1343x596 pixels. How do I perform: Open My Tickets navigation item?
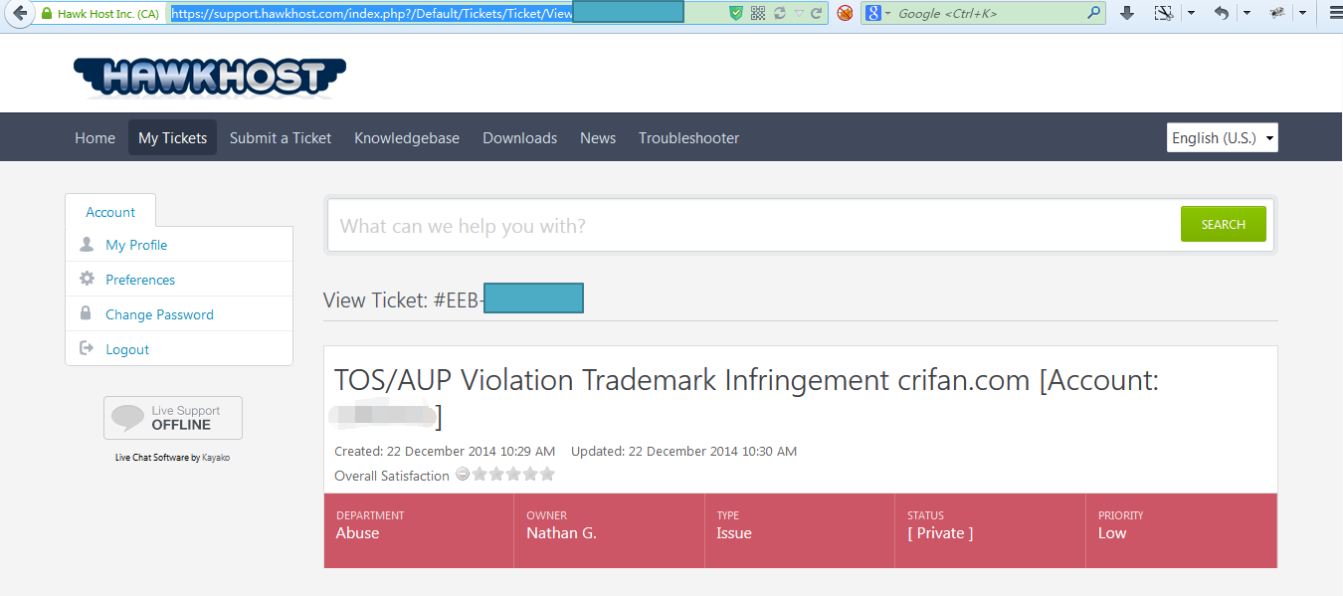coord(172,138)
